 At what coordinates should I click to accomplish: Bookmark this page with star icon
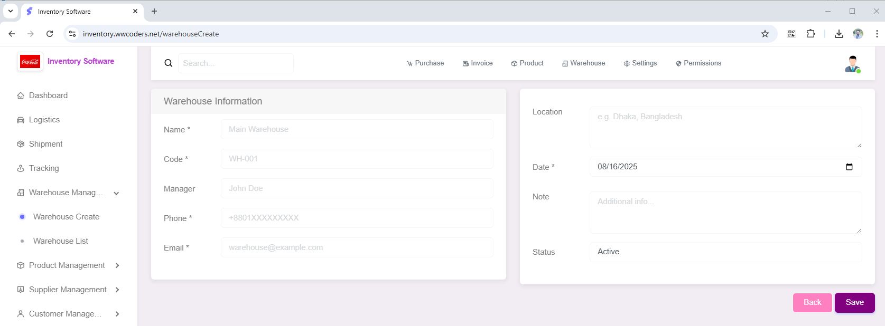[765, 34]
